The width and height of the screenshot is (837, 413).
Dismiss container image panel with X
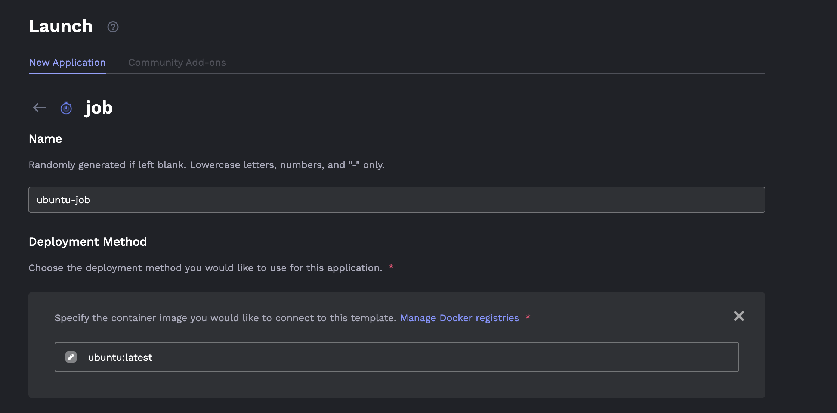tap(739, 316)
